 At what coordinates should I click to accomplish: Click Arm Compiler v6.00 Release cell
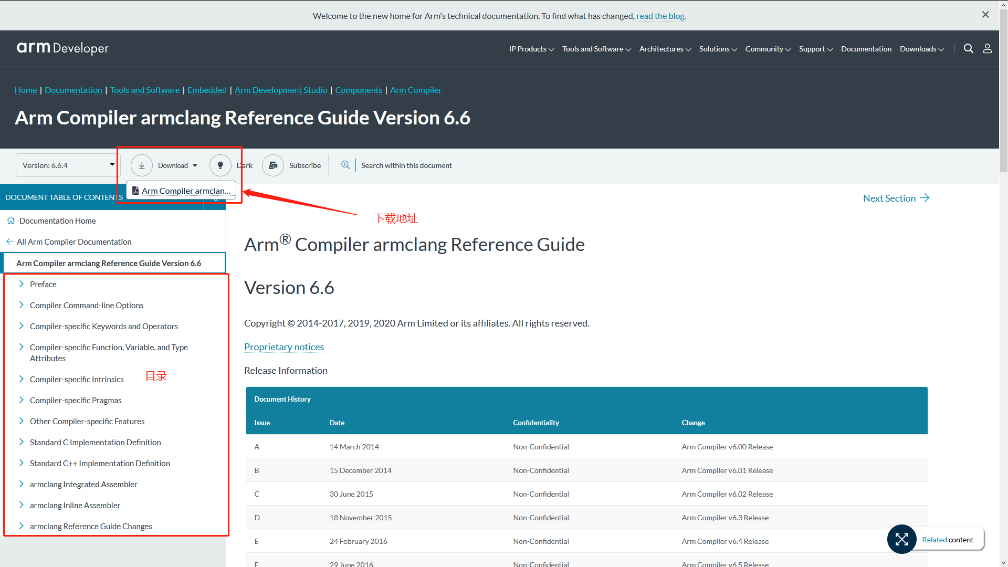(x=727, y=447)
